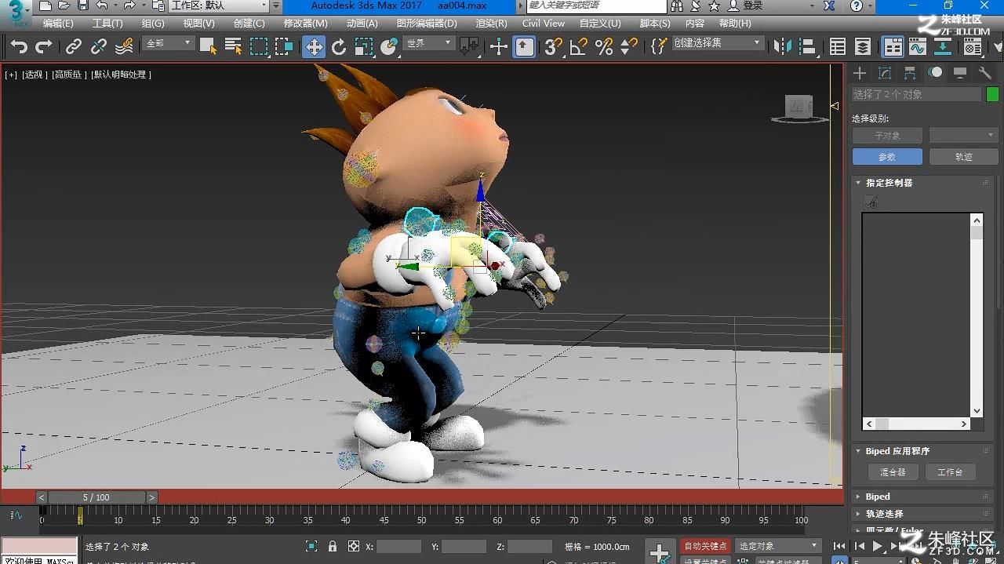This screenshot has height=564, width=1004.
Task: Click the 工作台 workbench button
Action: click(949, 472)
